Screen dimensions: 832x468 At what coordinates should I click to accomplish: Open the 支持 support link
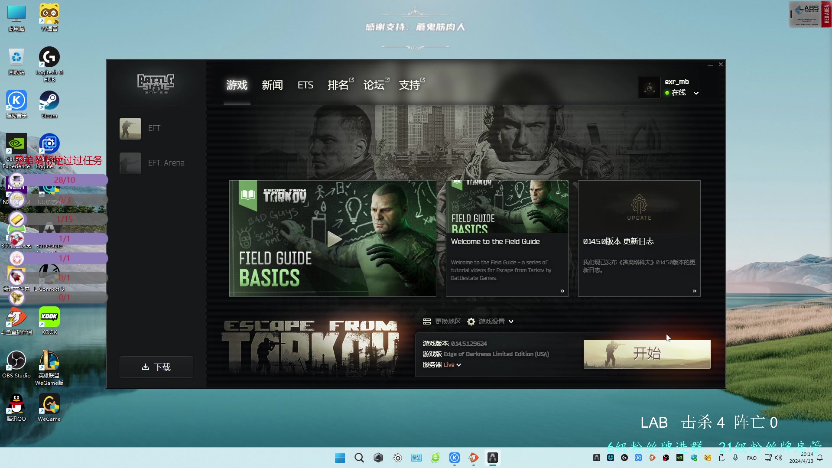point(411,85)
